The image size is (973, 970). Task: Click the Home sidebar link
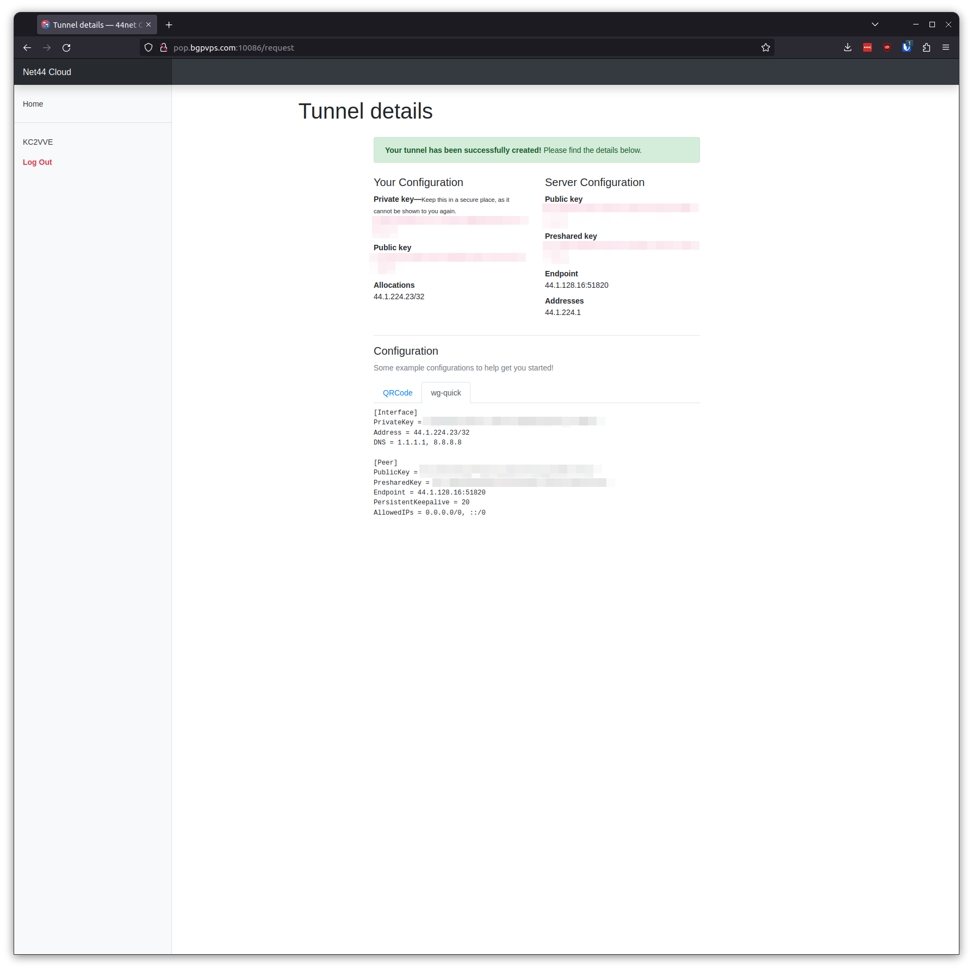pos(33,104)
